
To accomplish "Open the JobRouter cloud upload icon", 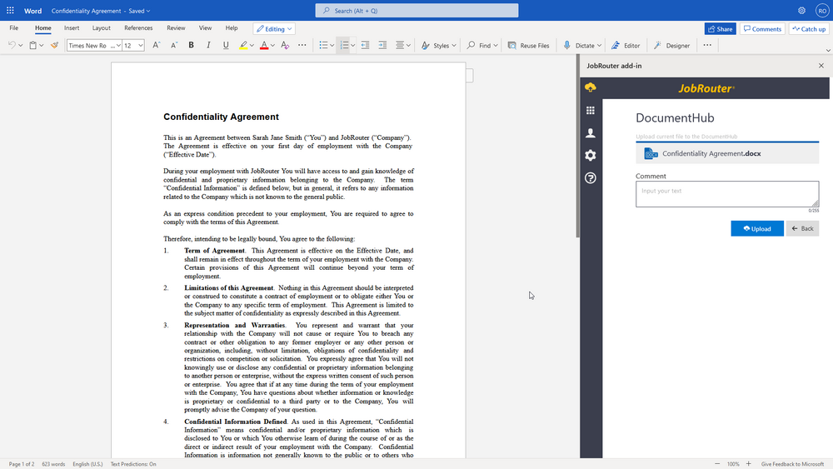I will coord(591,87).
